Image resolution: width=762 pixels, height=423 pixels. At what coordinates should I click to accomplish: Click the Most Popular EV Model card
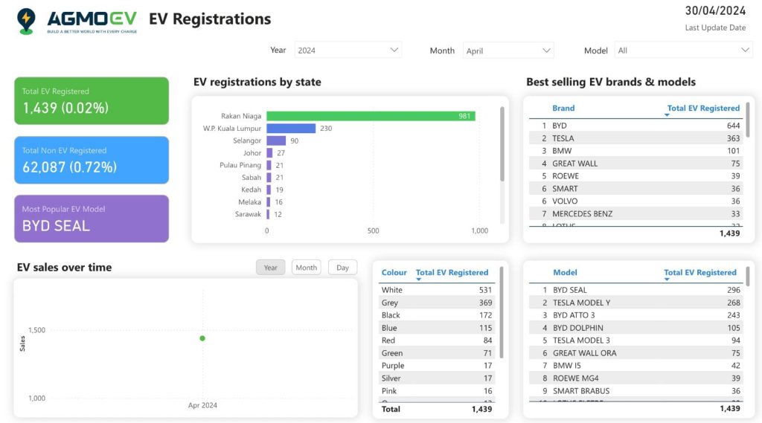point(92,219)
